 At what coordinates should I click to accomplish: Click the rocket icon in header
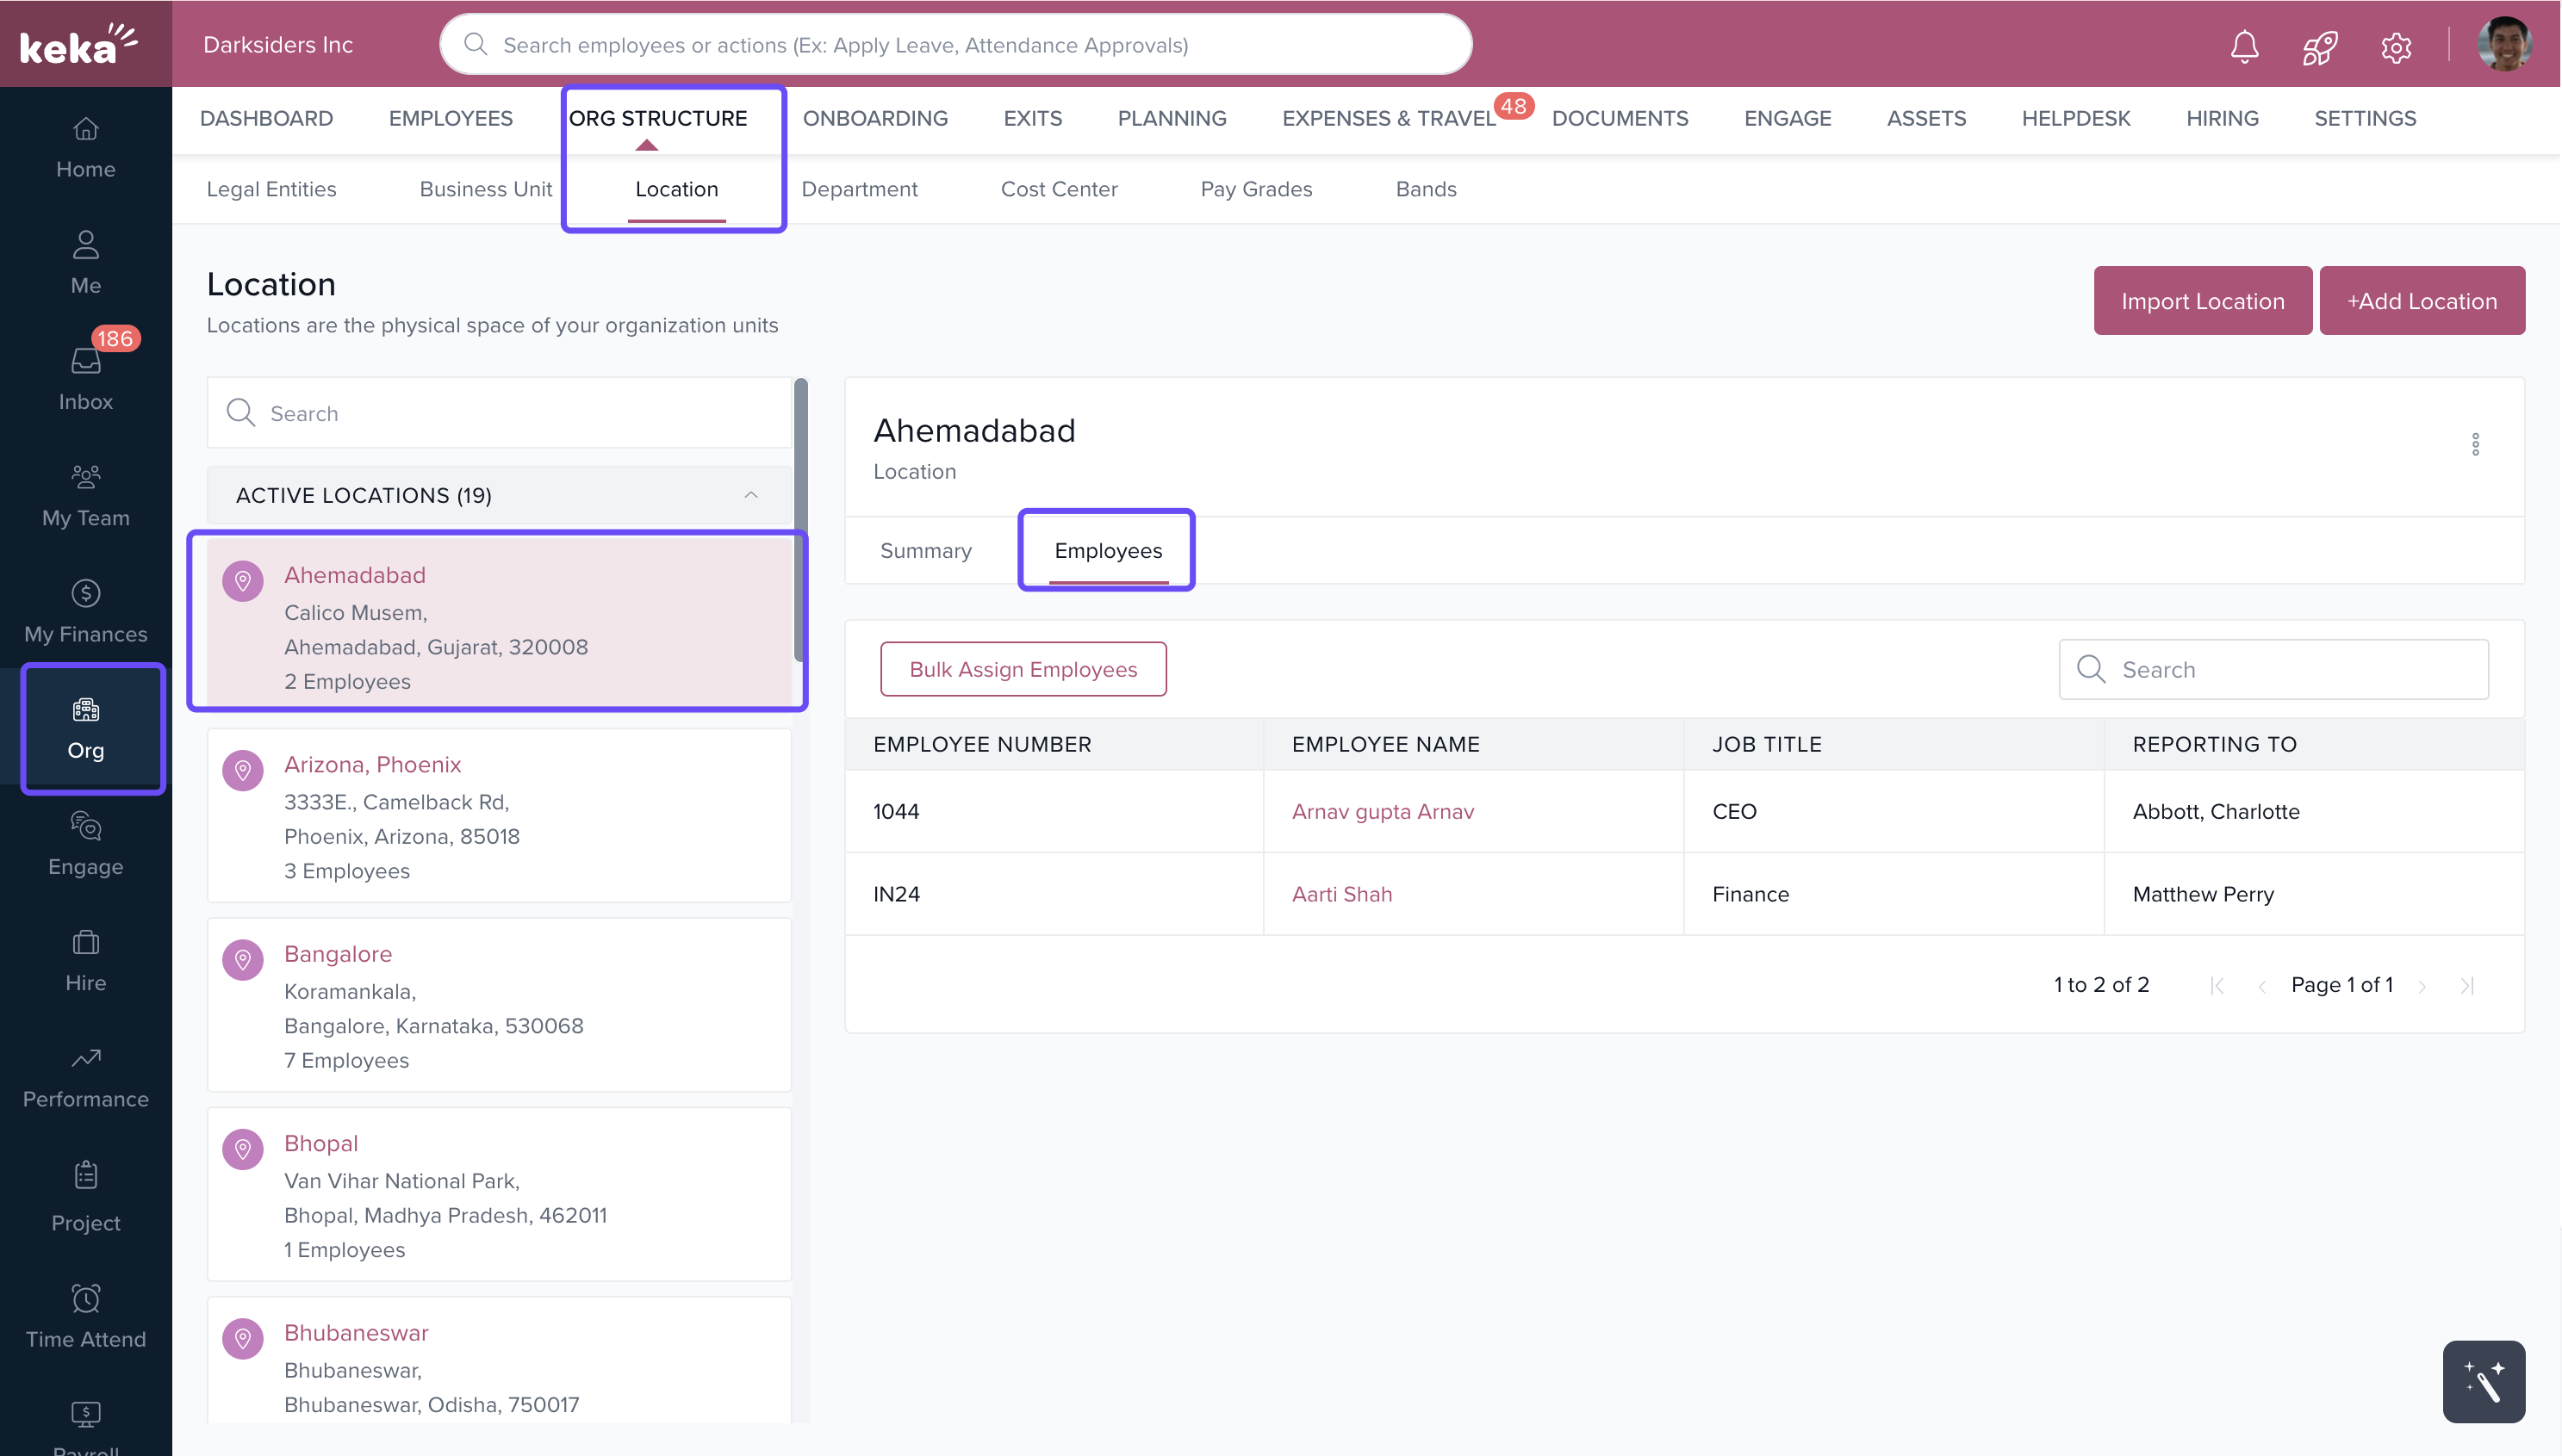(x=2319, y=46)
